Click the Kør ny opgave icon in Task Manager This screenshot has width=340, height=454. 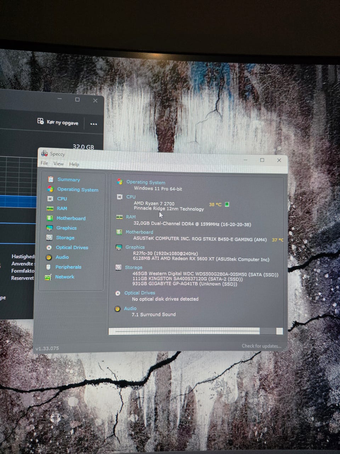[41, 121]
